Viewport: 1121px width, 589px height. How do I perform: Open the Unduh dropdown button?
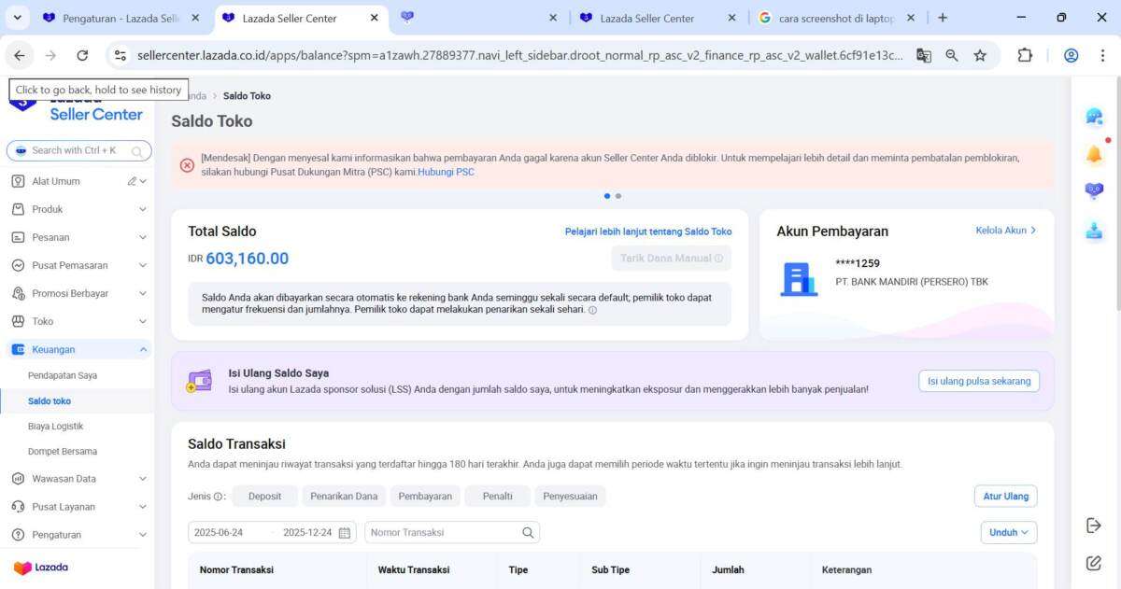(1008, 532)
